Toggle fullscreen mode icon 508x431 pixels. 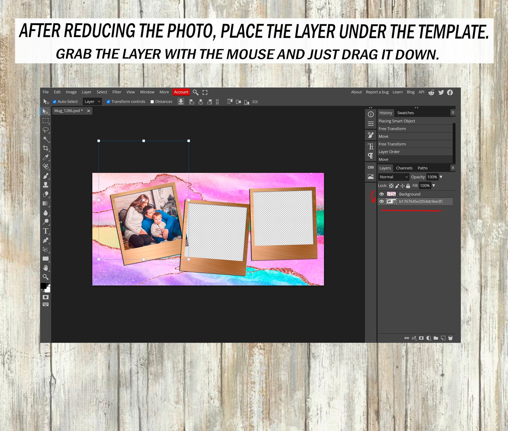[x=205, y=92]
